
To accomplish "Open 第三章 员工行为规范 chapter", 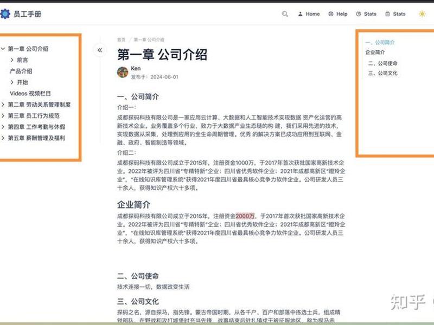I will pos(34,115).
